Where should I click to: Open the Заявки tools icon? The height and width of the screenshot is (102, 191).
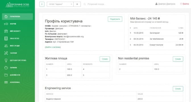(6, 53)
